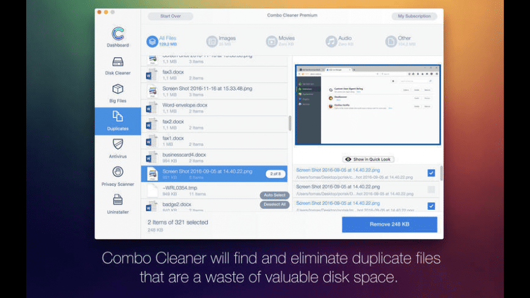Click the Other document category icon
Viewport: 530px width, 298px height.
(x=390, y=41)
